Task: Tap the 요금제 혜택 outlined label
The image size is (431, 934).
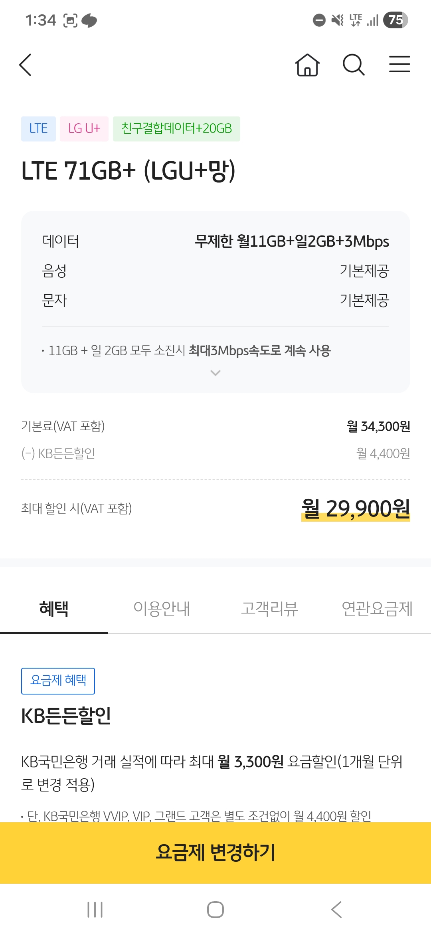Action: pos(58,681)
